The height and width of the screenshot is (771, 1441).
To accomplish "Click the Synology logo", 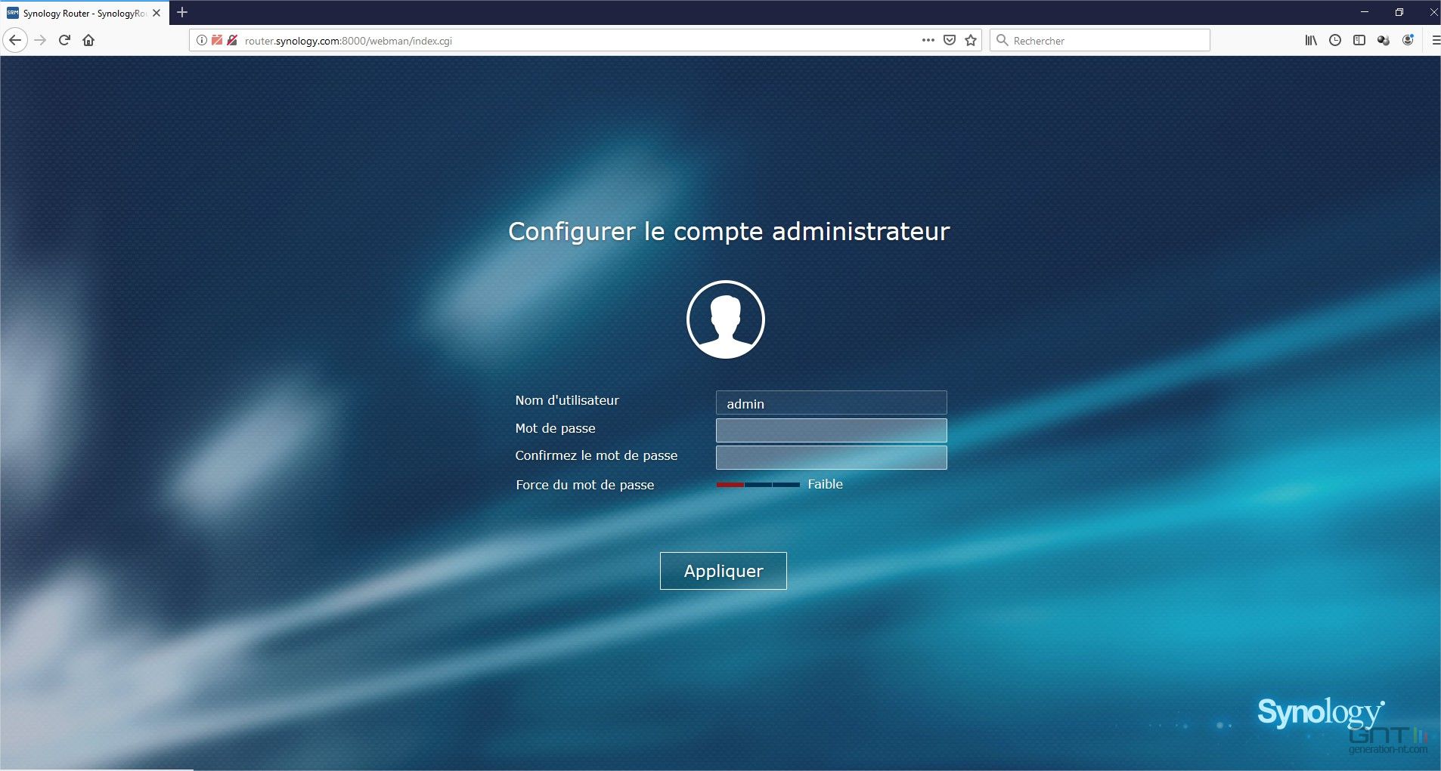I will coord(1320,712).
